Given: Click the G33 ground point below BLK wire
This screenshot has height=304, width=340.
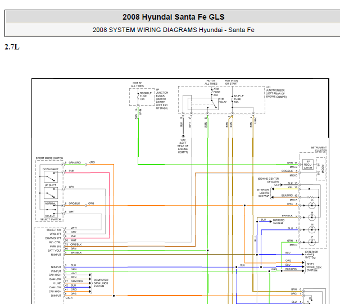Looking at the screenshot, I should pyautogui.click(x=183, y=136).
